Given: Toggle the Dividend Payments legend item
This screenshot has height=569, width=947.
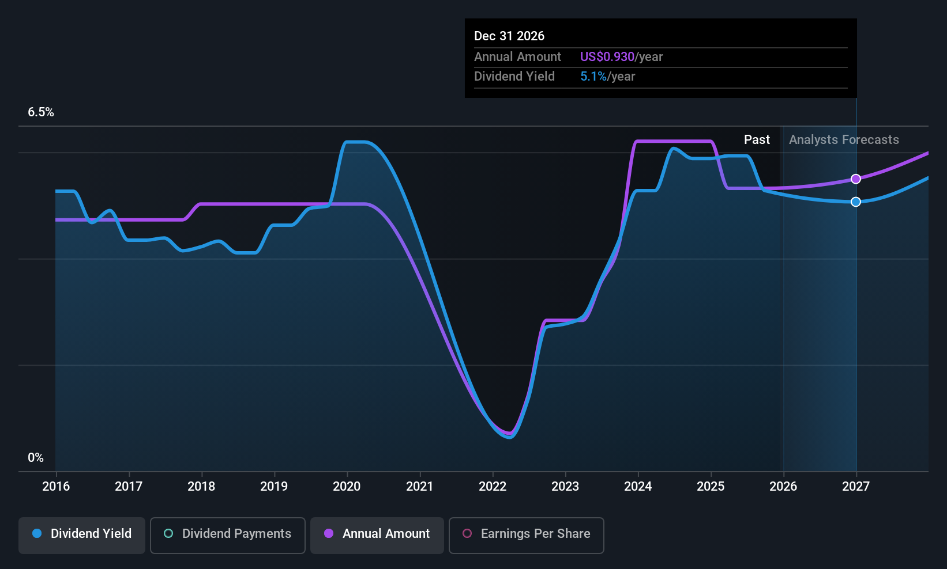Looking at the screenshot, I should pyautogui.click(x=227, y=534).
